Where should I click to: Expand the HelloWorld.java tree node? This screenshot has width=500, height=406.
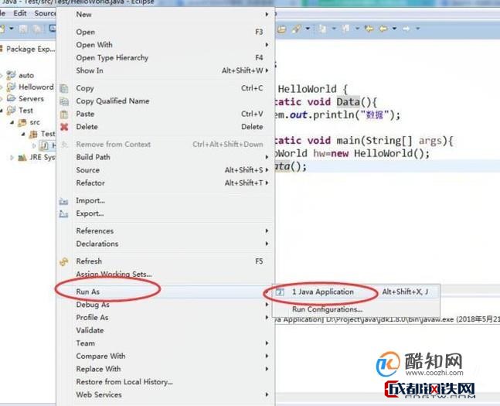click(x=35, y=146)
